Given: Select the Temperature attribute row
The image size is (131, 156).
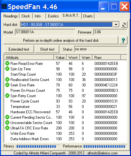Looking at the screenshot, I should pyautogui.click(x=65, y=107).
